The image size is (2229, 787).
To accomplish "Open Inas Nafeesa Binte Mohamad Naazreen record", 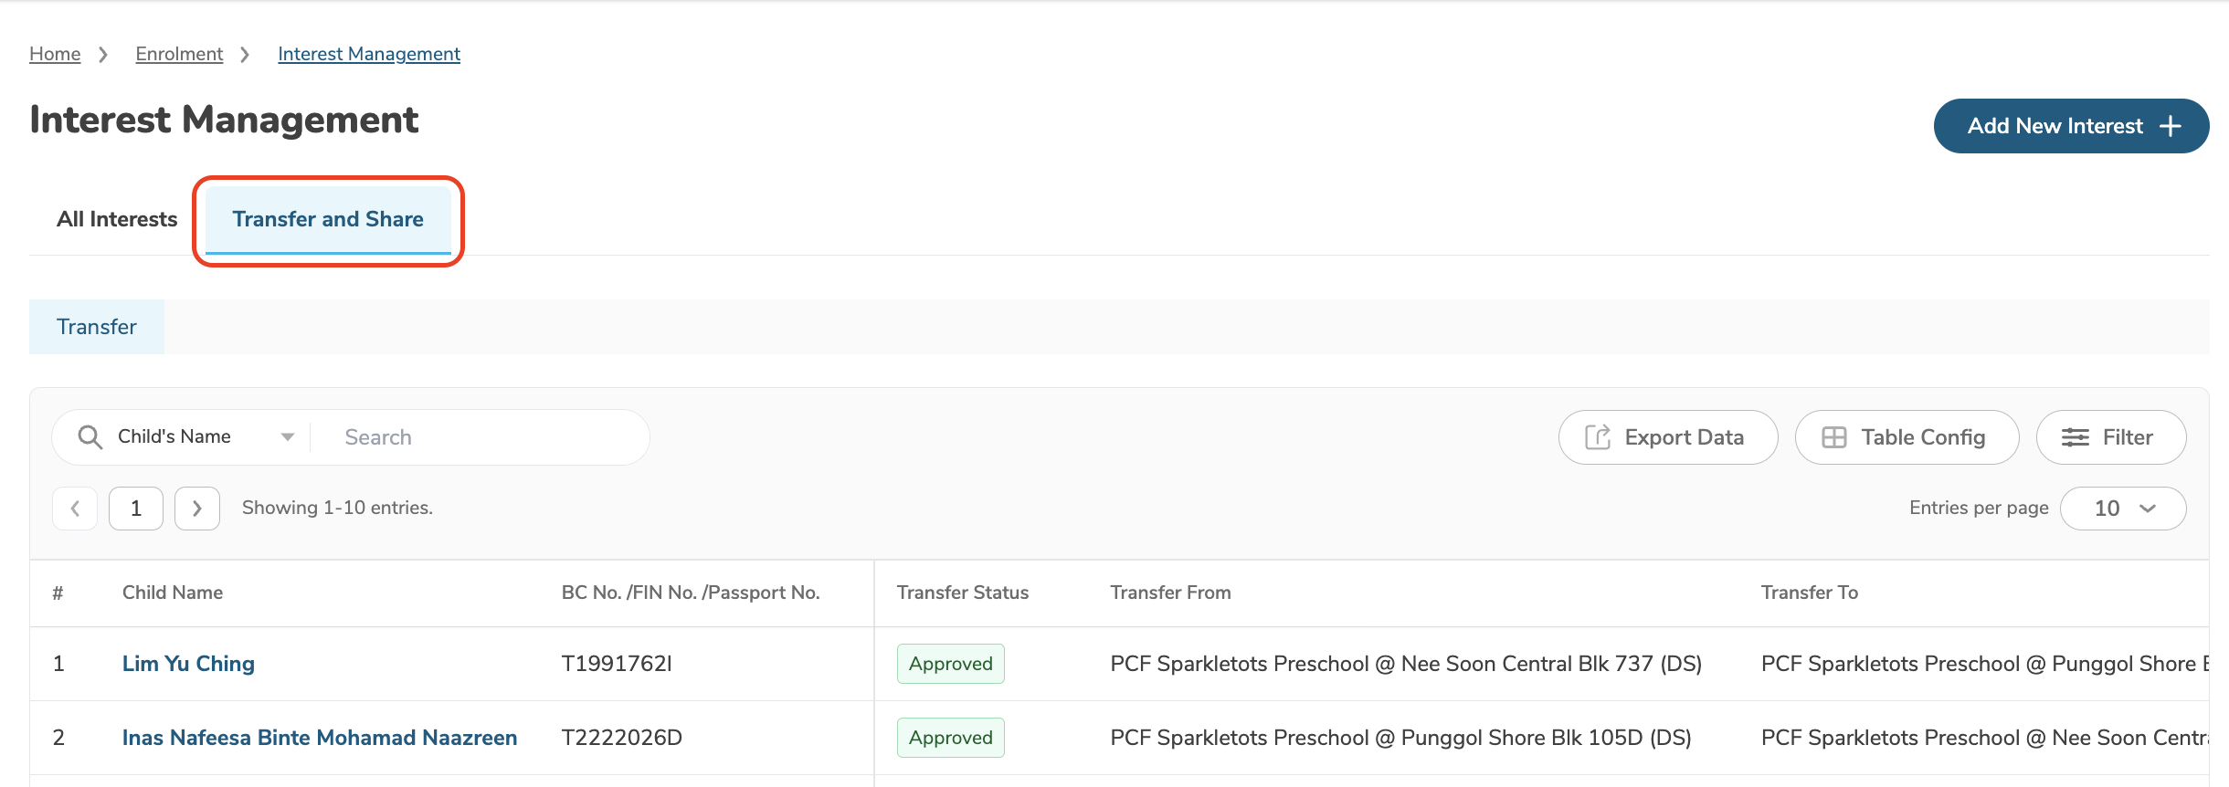I will click(x=320, y=738).
